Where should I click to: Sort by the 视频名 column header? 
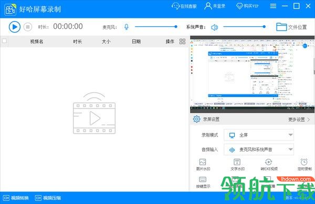37,41
